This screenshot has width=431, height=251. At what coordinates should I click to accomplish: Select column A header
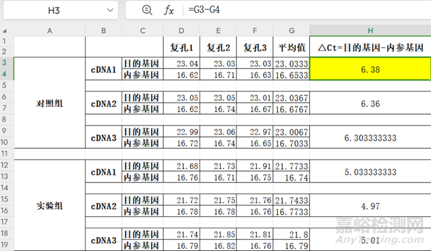tap(49, 30)
